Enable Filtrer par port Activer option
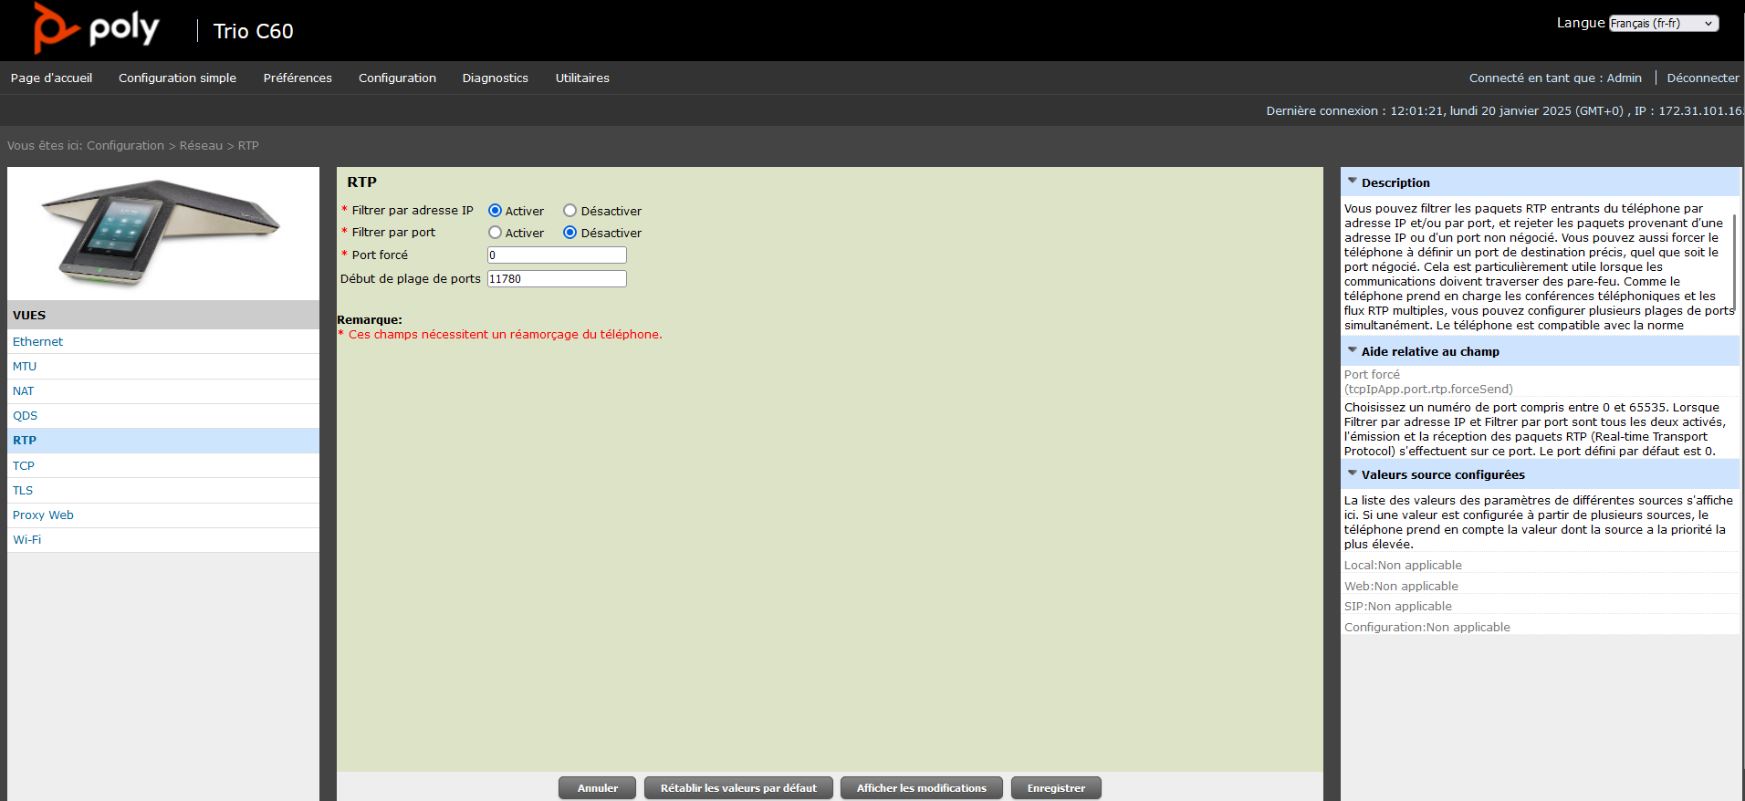The width and height of the screenshot is (1745, 801). tap(495, 233)
